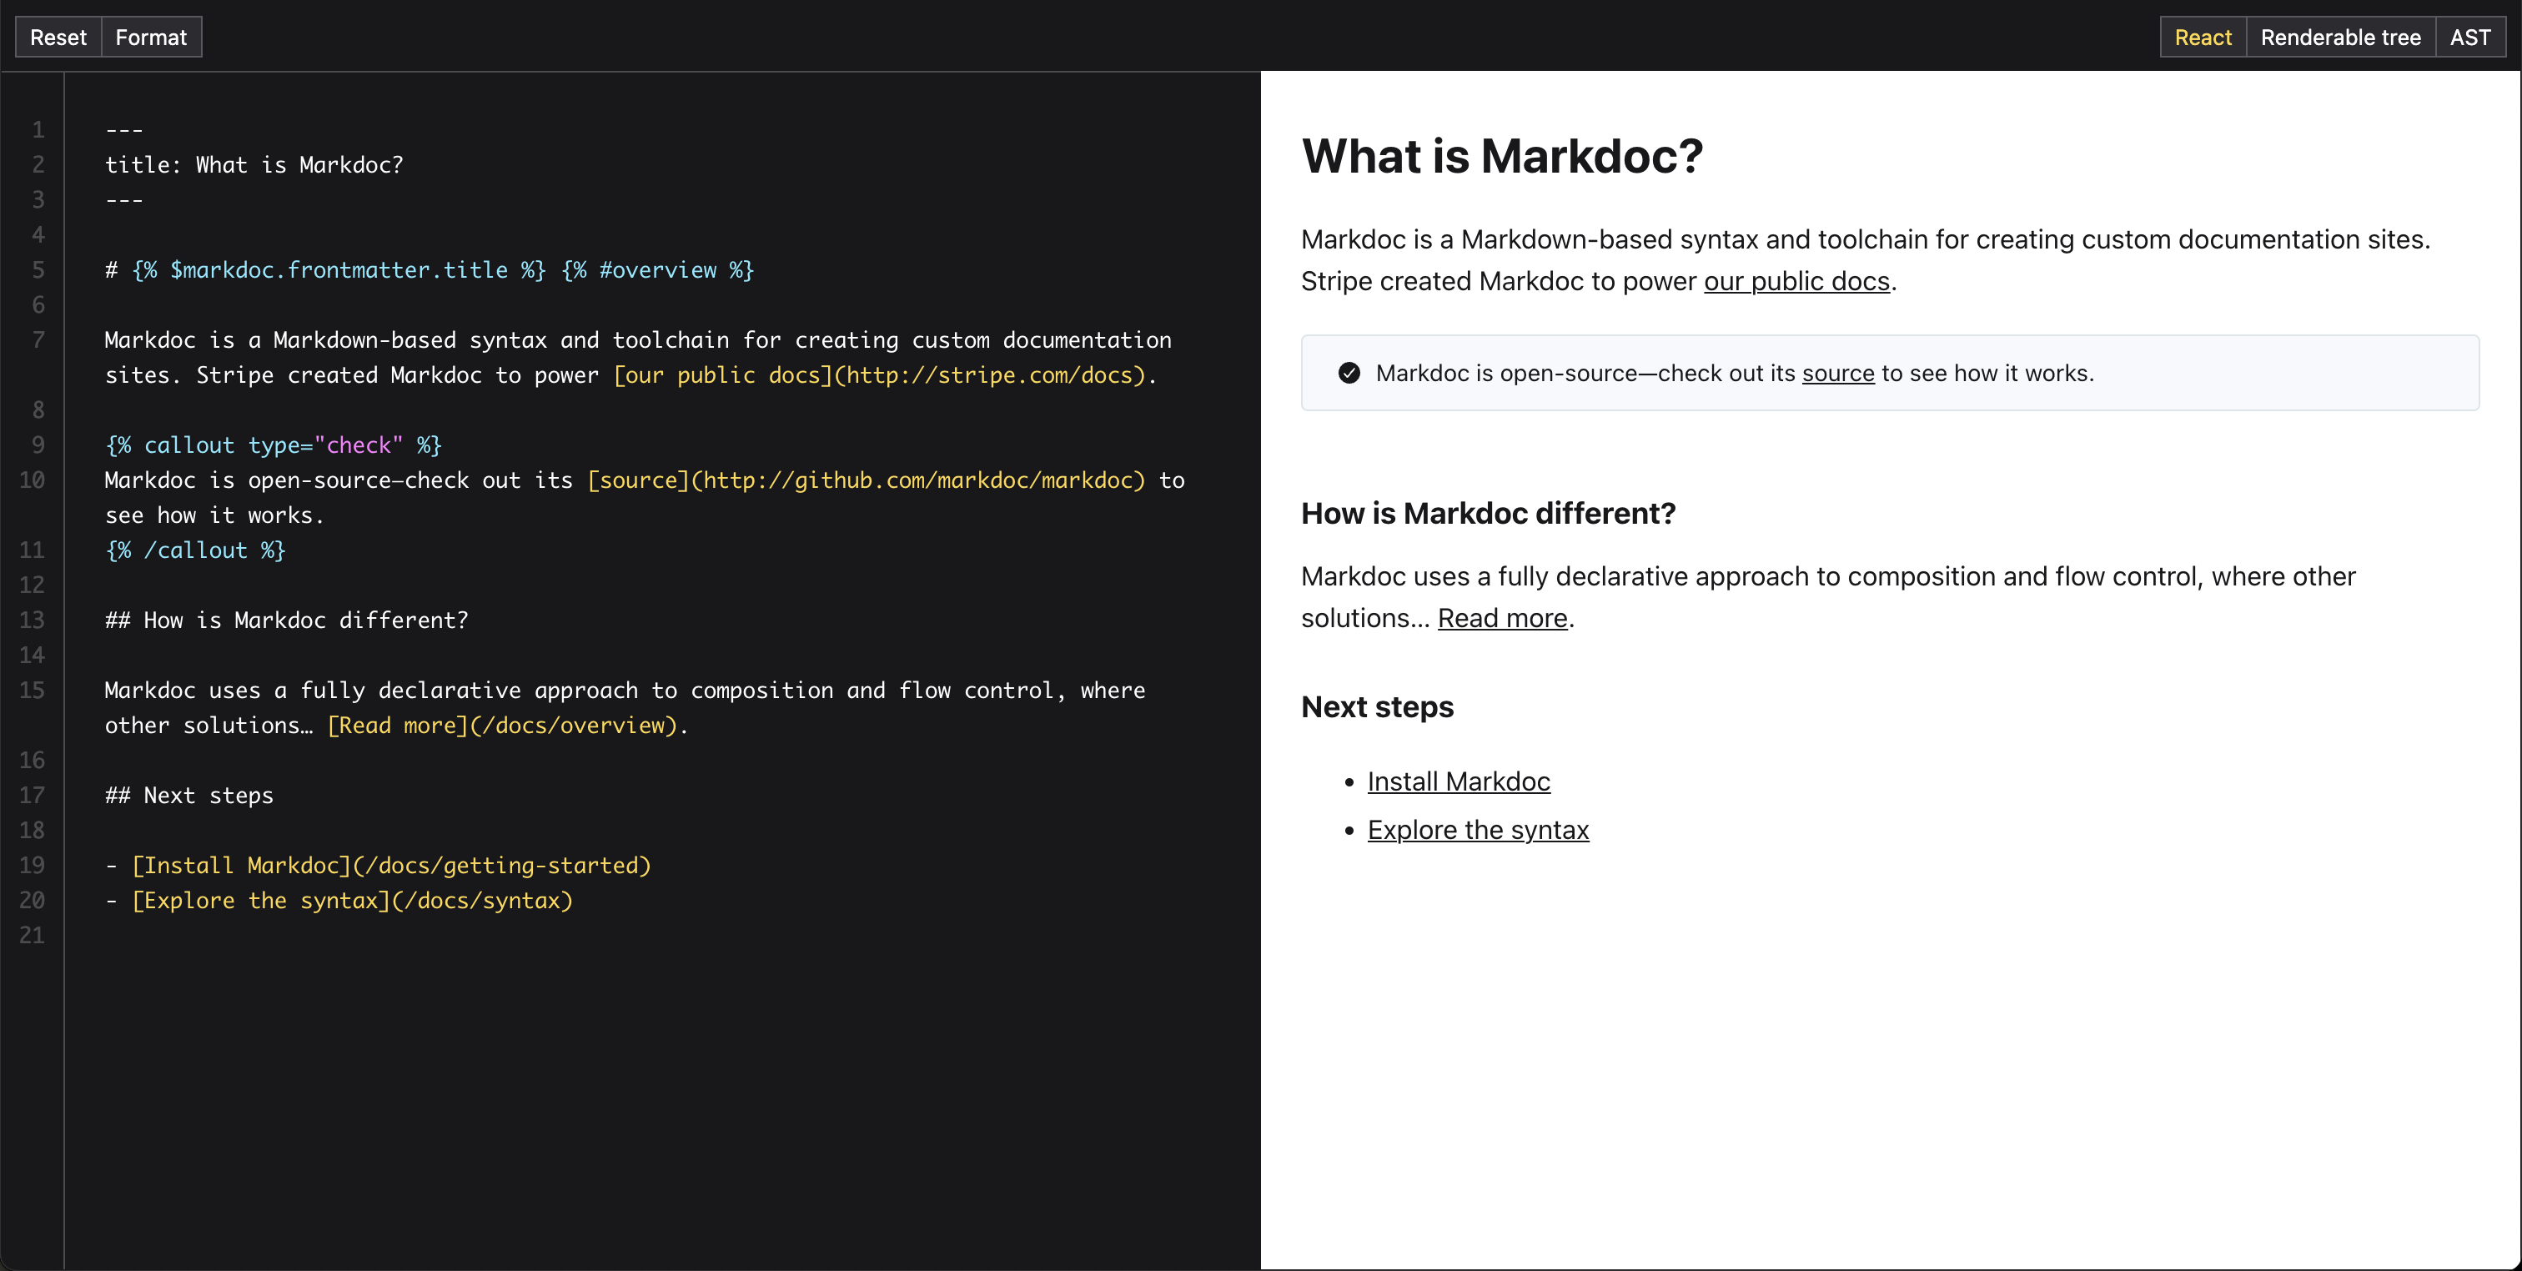Click the first '---' frontmatter delimiter line

[124, 129]
